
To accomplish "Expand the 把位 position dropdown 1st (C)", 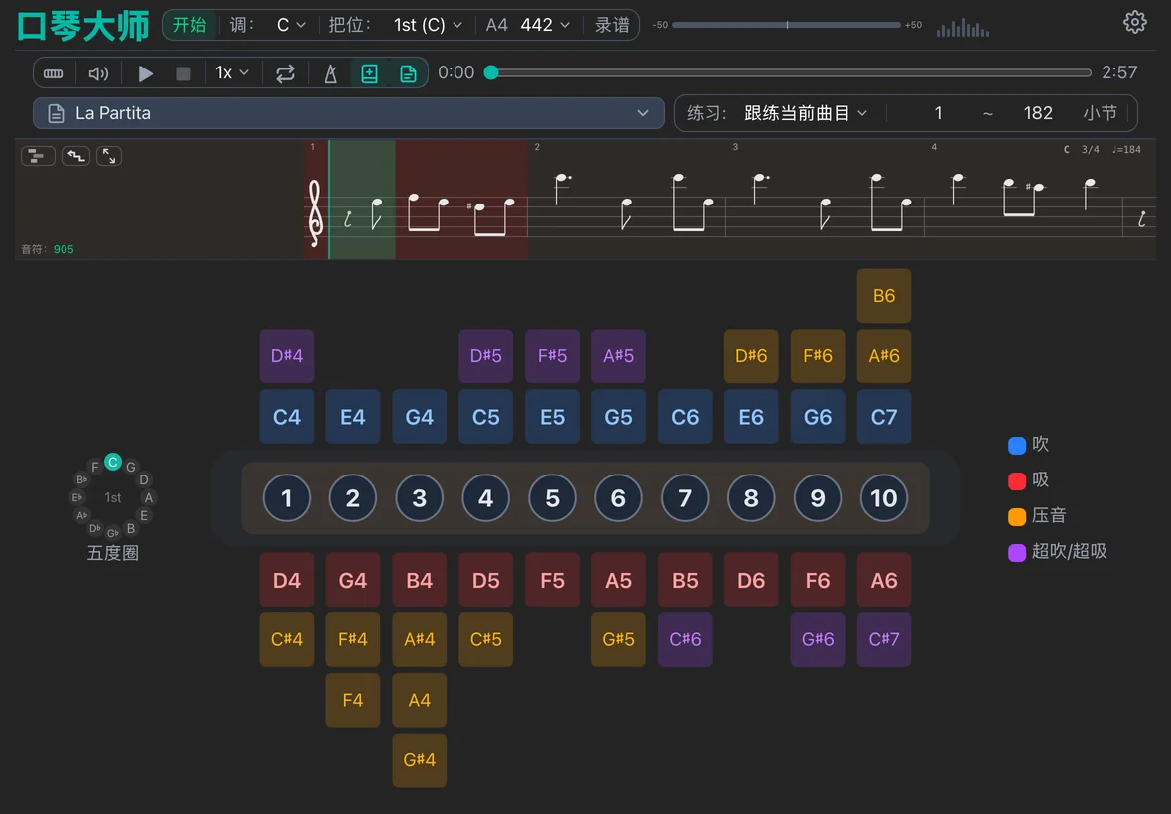I will [427, 24].
